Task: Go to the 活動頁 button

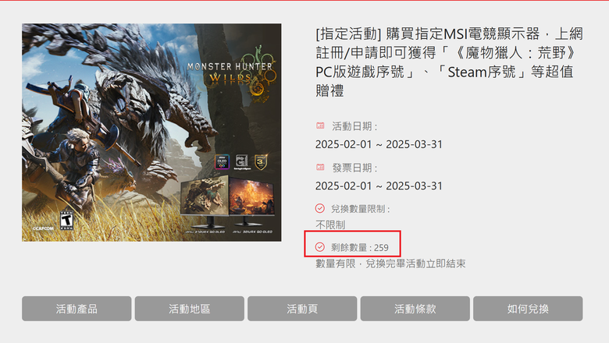Action: pyautogui.click(x=302, y=309)
